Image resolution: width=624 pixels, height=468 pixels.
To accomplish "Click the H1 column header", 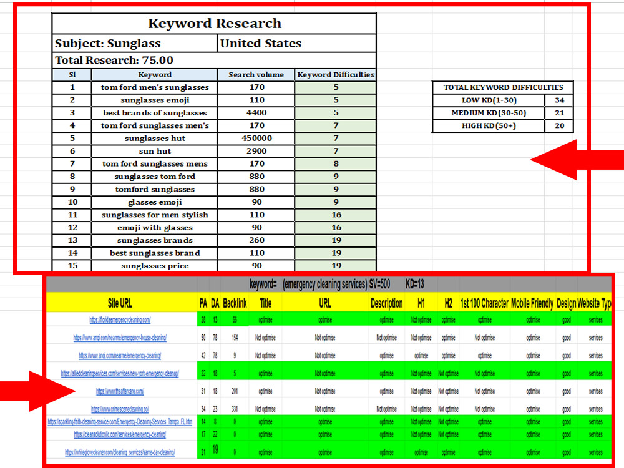I will pos(421,303).
